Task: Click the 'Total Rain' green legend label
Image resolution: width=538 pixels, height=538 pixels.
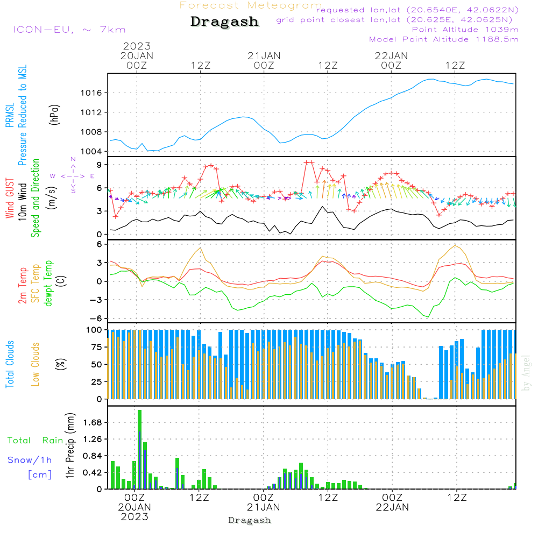Action: tap(35, 441)
